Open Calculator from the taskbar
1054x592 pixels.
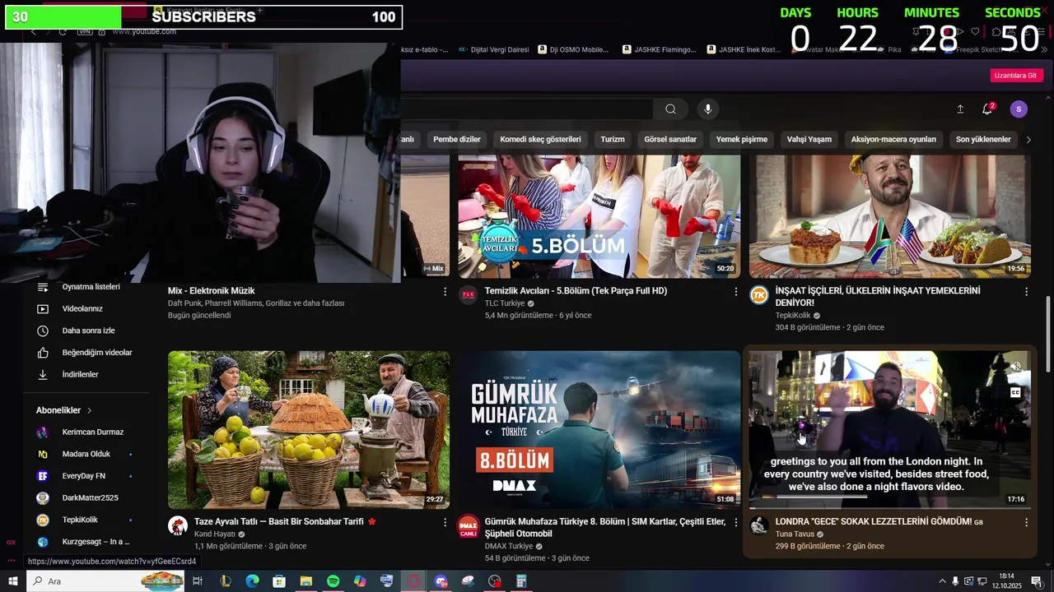[x=521, y=581]
